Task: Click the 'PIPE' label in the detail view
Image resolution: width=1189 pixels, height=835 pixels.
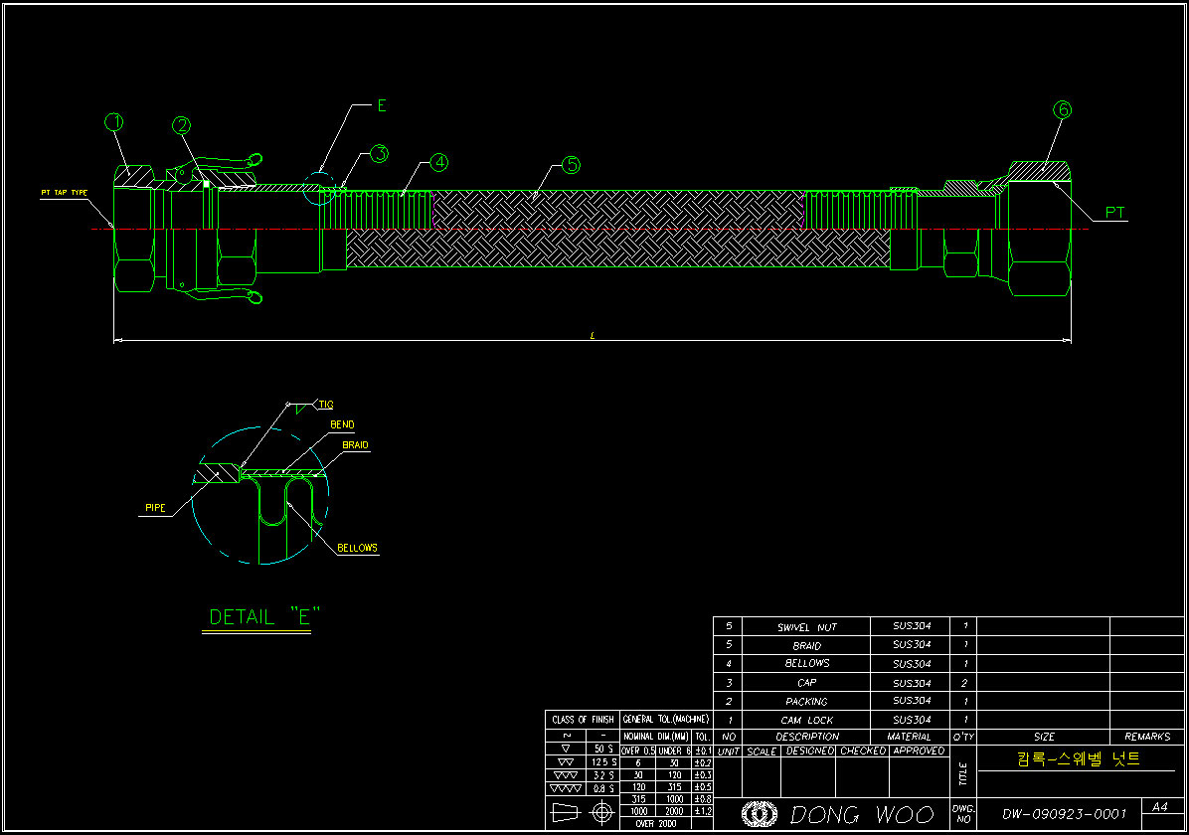Action: 155,508
